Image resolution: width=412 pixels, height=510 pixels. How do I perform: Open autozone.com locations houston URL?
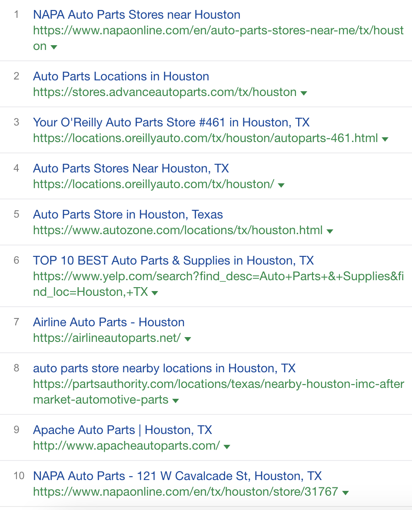tap(178, 230)
